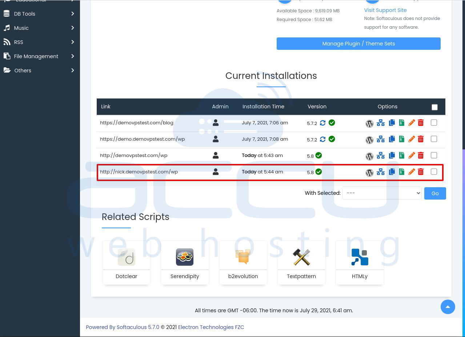Check the box for demo.demovpstest.com/wp row

pos(434,139)
